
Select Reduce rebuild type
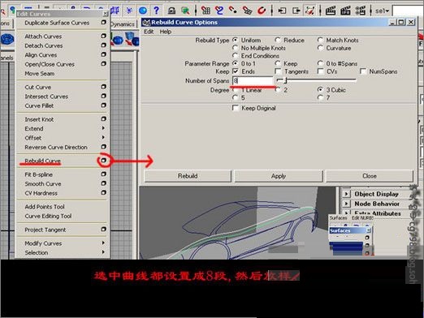pyautogui.click(x=278, y=40)
